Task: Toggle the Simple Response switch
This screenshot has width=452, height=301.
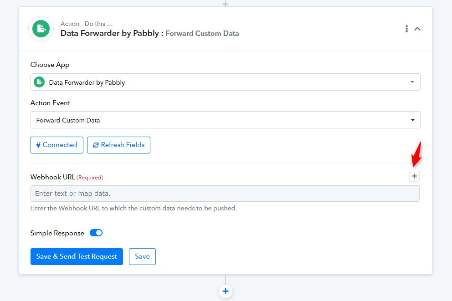Action: tap(96, 233)
